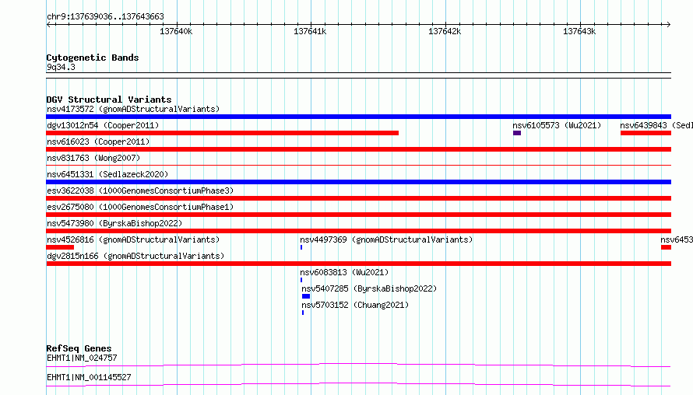This screenshot has height=395, width=693.
Task: Select the magenta EHMT1|NM_001145527 transcript line
Action: [x=358, y=384]
